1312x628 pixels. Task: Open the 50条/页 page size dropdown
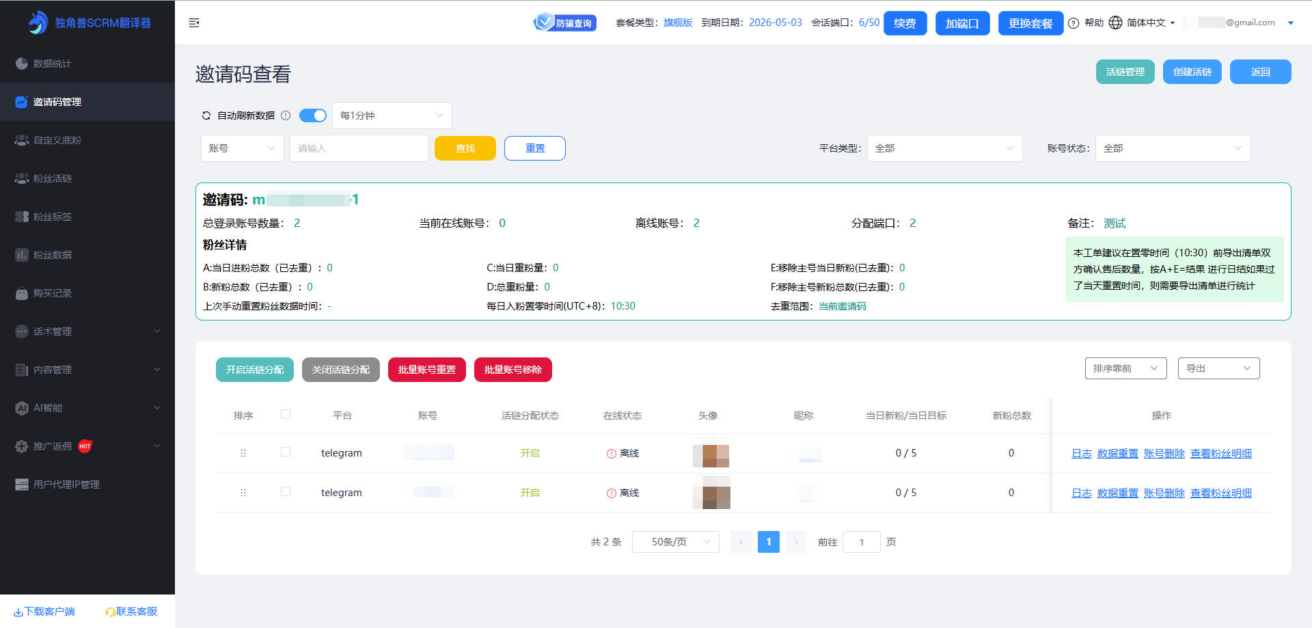(x=676, y=542)
